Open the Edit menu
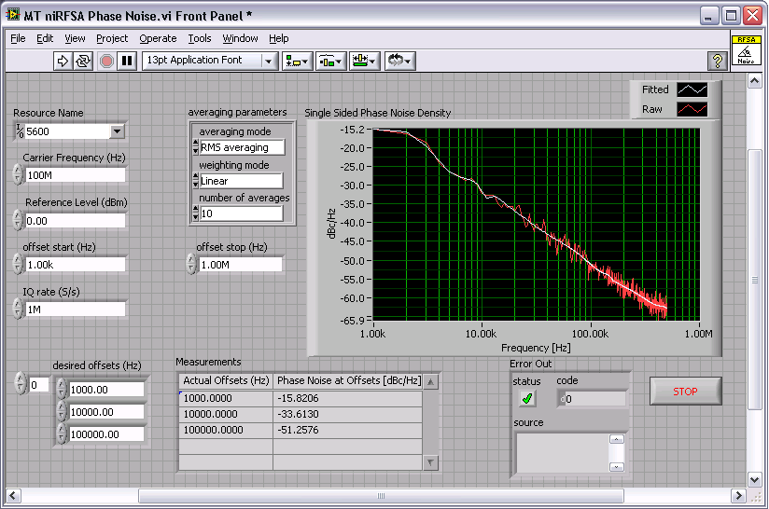Viewport: 769px width, 509px height. [x=45, y=38]
